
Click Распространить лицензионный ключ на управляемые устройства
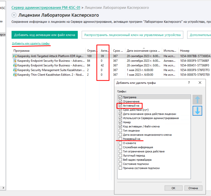click(x=132, y=35)
